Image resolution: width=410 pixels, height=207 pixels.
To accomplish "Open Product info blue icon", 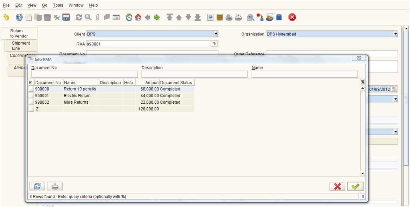I will (x=279, y=18).
